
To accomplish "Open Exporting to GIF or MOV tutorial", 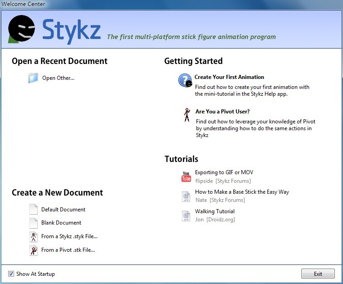I will coord(224,172).
